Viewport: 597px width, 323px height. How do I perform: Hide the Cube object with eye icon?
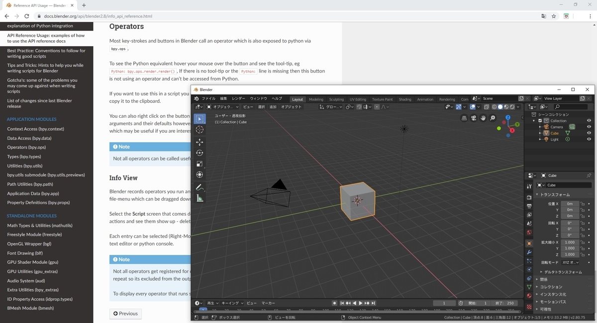(x=589, y=133)
